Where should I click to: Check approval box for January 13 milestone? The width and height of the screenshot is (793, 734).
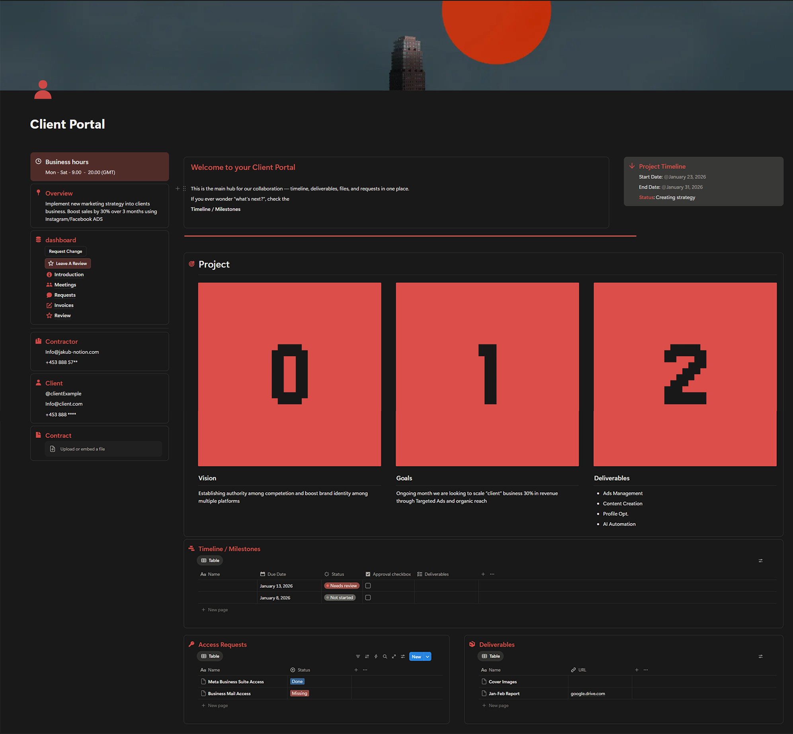(x=368, y=586)
